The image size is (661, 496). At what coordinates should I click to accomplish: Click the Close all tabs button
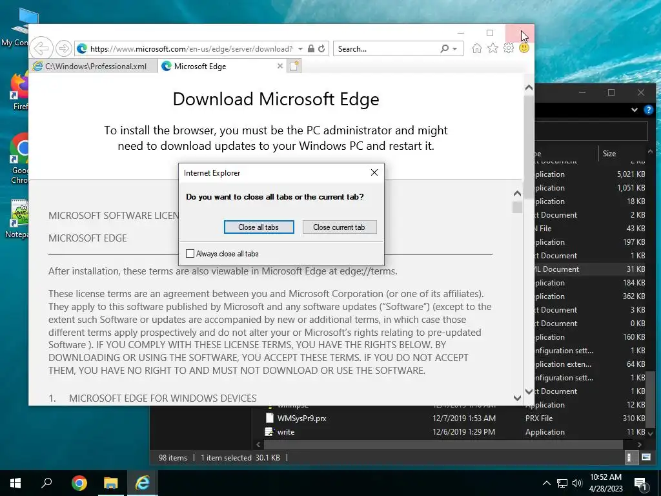tap(259, 227)
